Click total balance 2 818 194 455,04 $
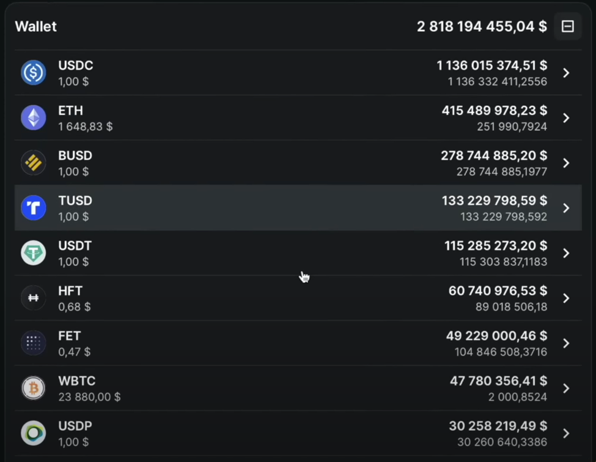This screenshot has height=462, width=596. pos(482,26)
